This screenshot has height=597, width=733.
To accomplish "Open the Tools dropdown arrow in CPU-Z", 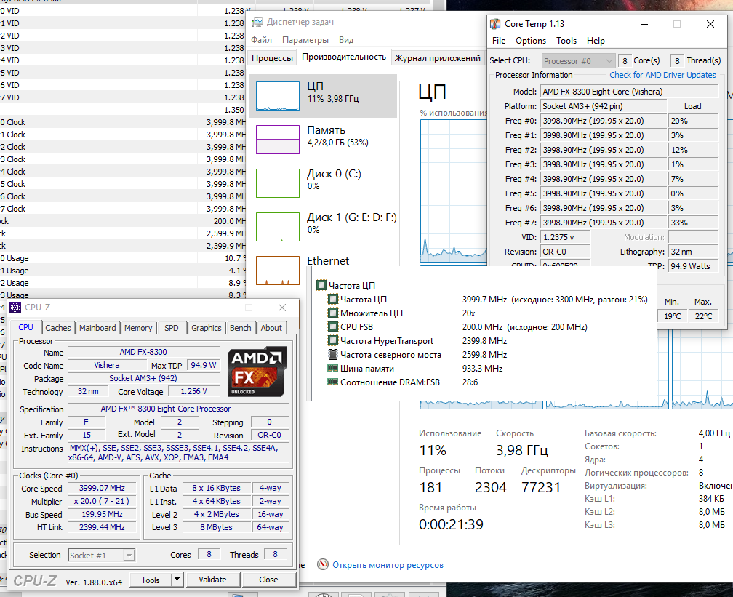I will pyautogui.click(x=177, y=580).
